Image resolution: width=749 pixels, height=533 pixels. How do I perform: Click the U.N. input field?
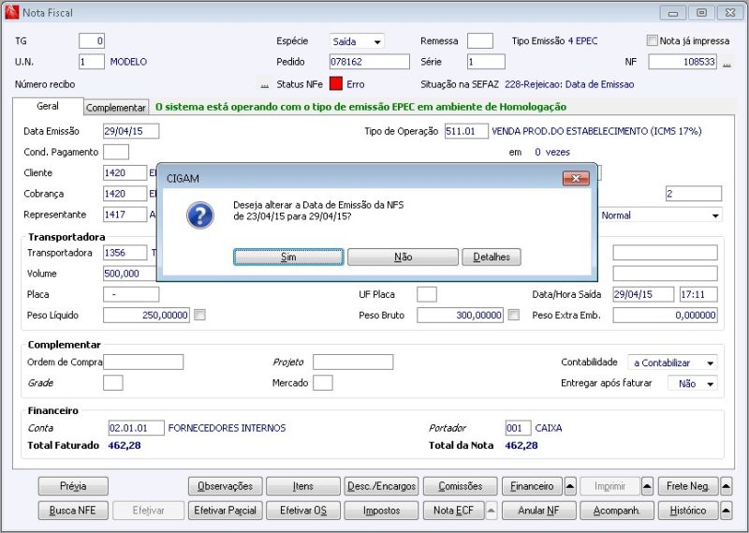click(92, 62)
